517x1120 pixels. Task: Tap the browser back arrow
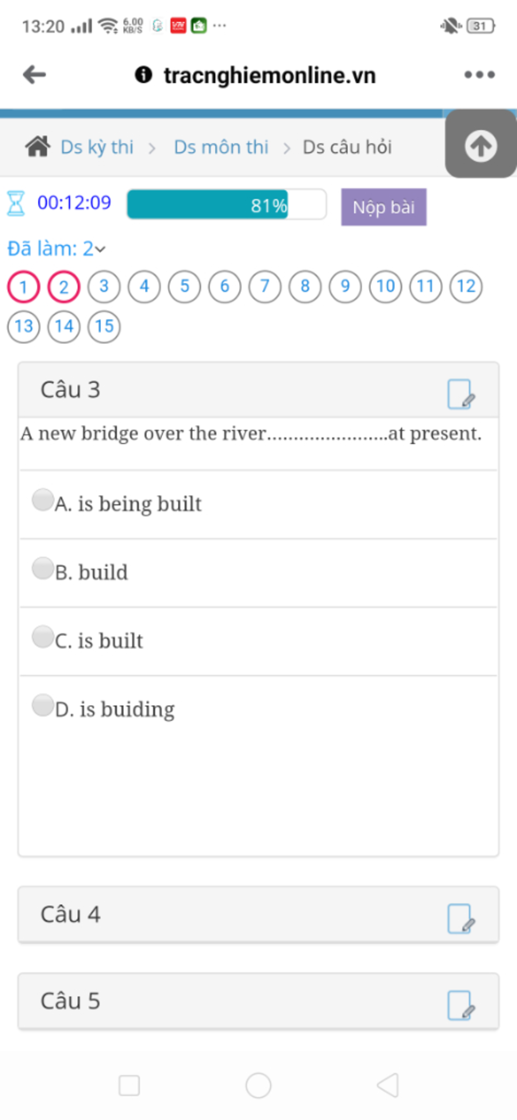[x=34, y=75]
